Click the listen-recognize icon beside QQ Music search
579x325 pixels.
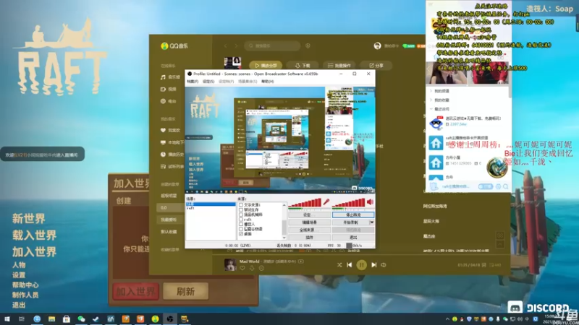click(308, 45)
